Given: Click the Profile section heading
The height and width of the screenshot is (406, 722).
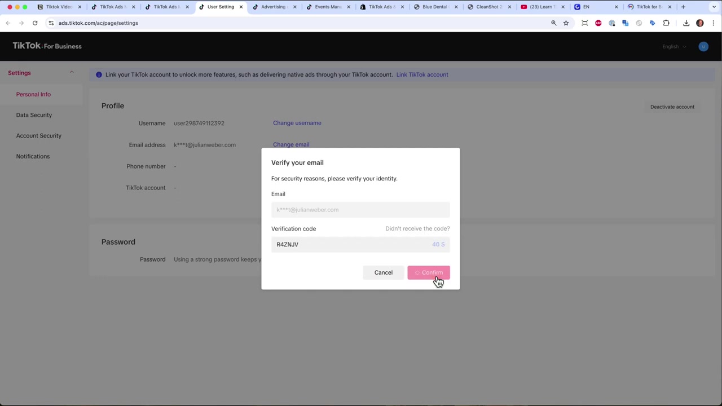Looking at the screenshot, I should (113, 106).
